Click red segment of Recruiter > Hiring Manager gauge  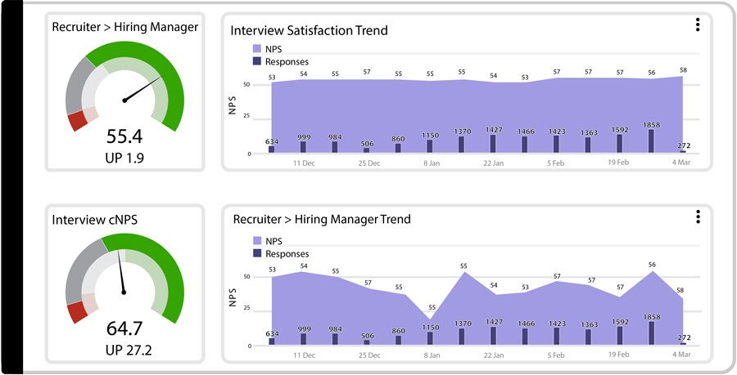[x=78, y=120]
